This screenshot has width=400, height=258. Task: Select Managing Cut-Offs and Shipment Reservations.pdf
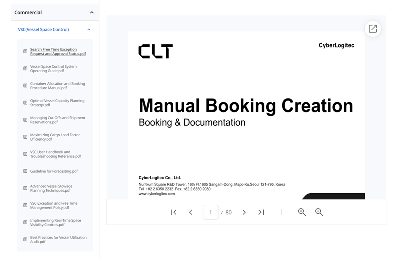click(x=58, y=120)
